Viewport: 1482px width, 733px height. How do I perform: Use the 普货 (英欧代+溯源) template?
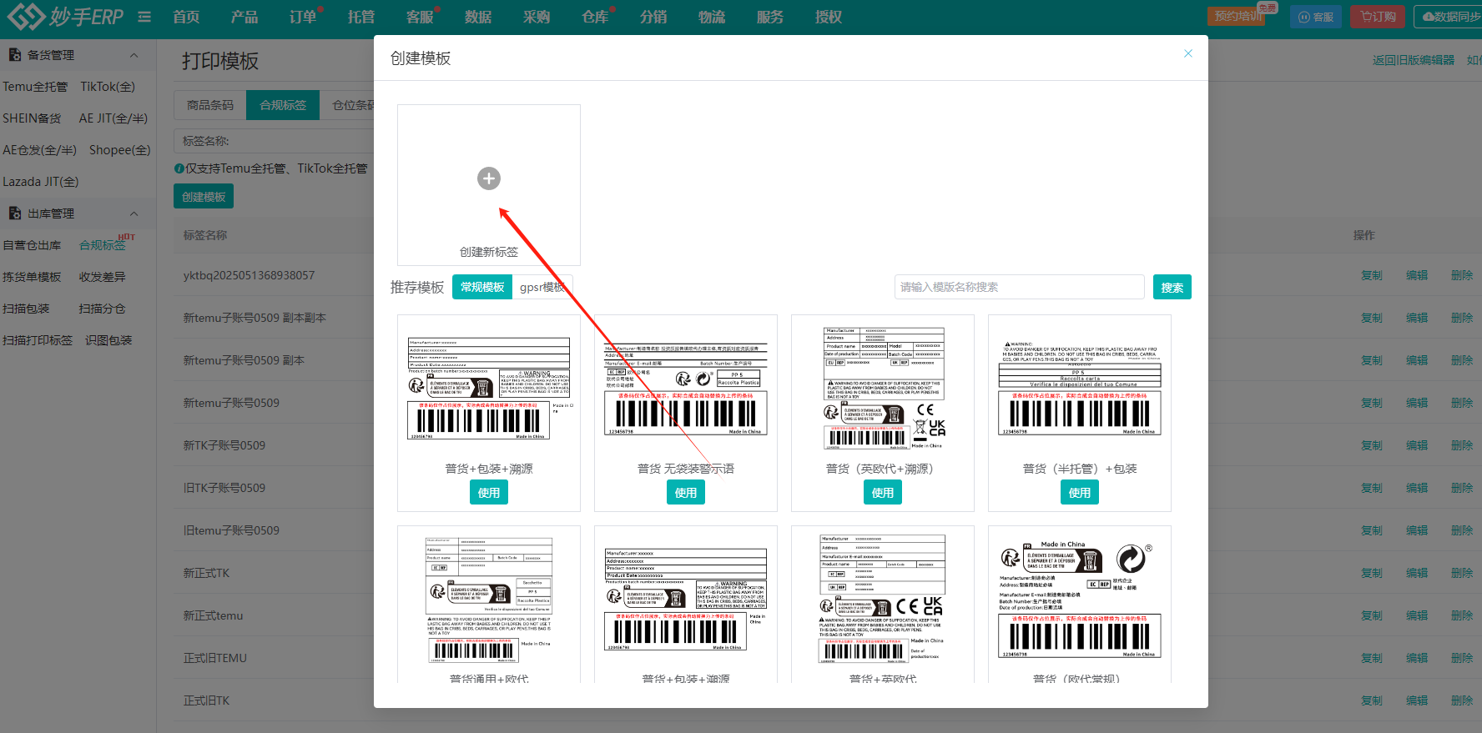point(883,493)
